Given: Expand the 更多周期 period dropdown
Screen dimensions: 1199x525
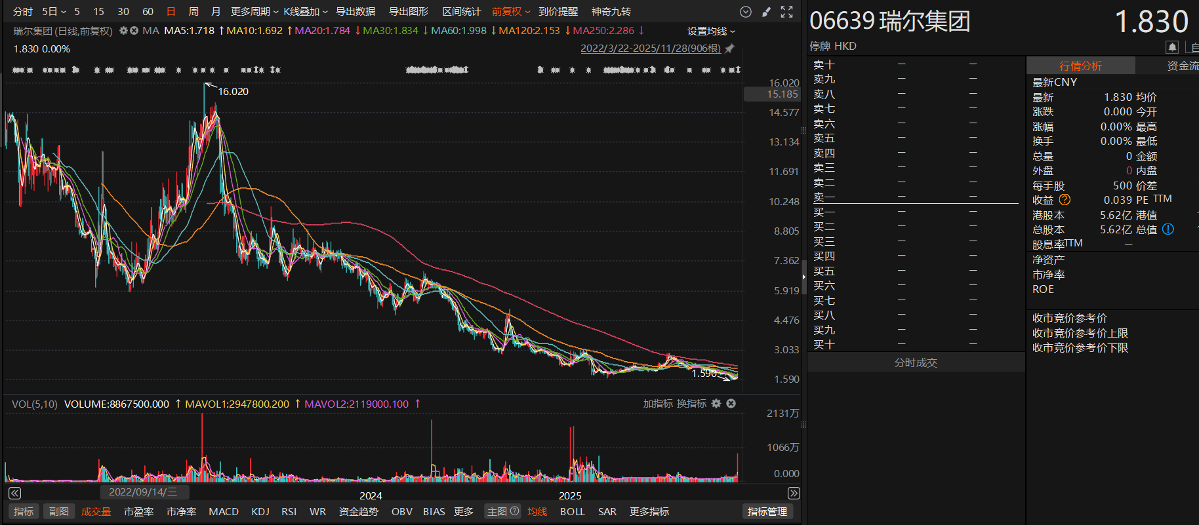Looking at the screenshot, I should [x=254, y=12].
